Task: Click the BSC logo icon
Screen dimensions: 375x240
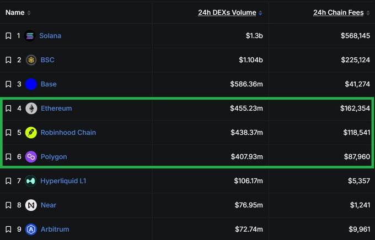Action: pos(31,60)
